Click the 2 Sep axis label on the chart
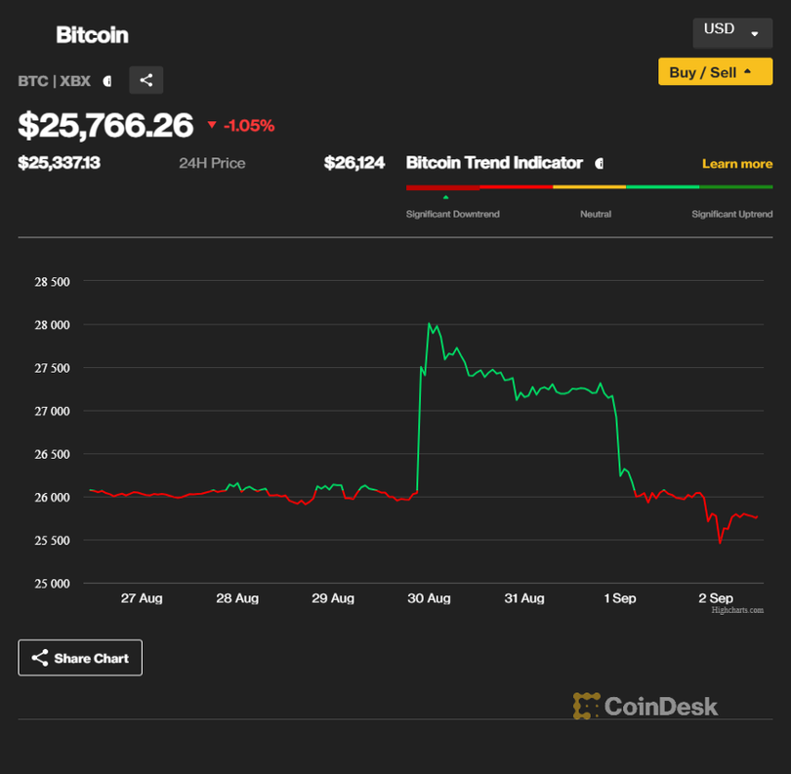Screen dimensions: 791x774 716,598
